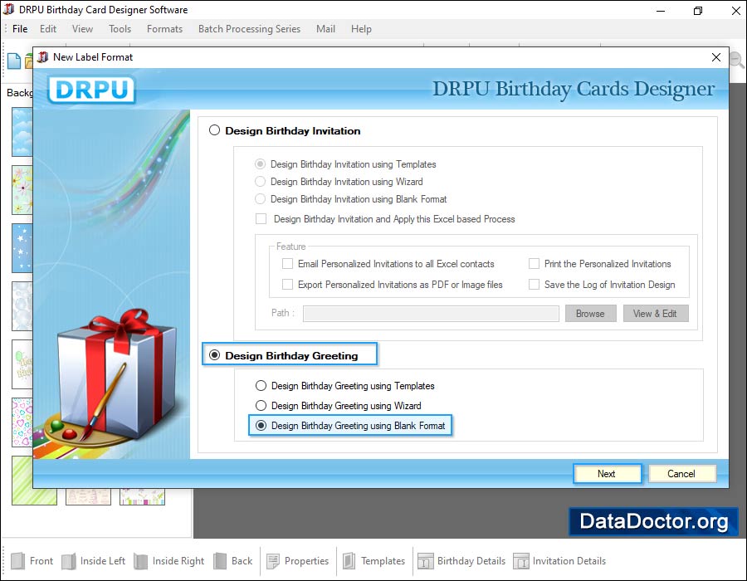The height and width of the screenshot is (581, 747).
Task: Open the View menu
Action: (x=82, y=29)
